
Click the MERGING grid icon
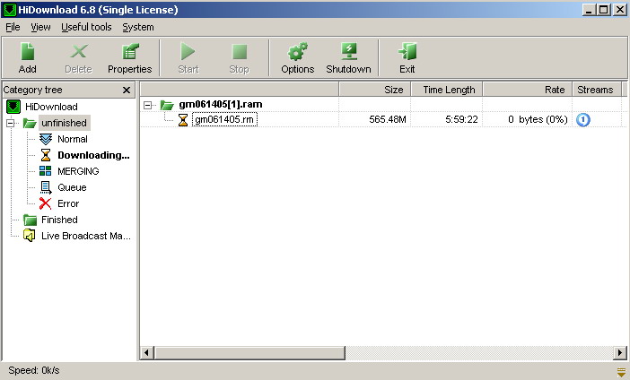tap(46, 171)
